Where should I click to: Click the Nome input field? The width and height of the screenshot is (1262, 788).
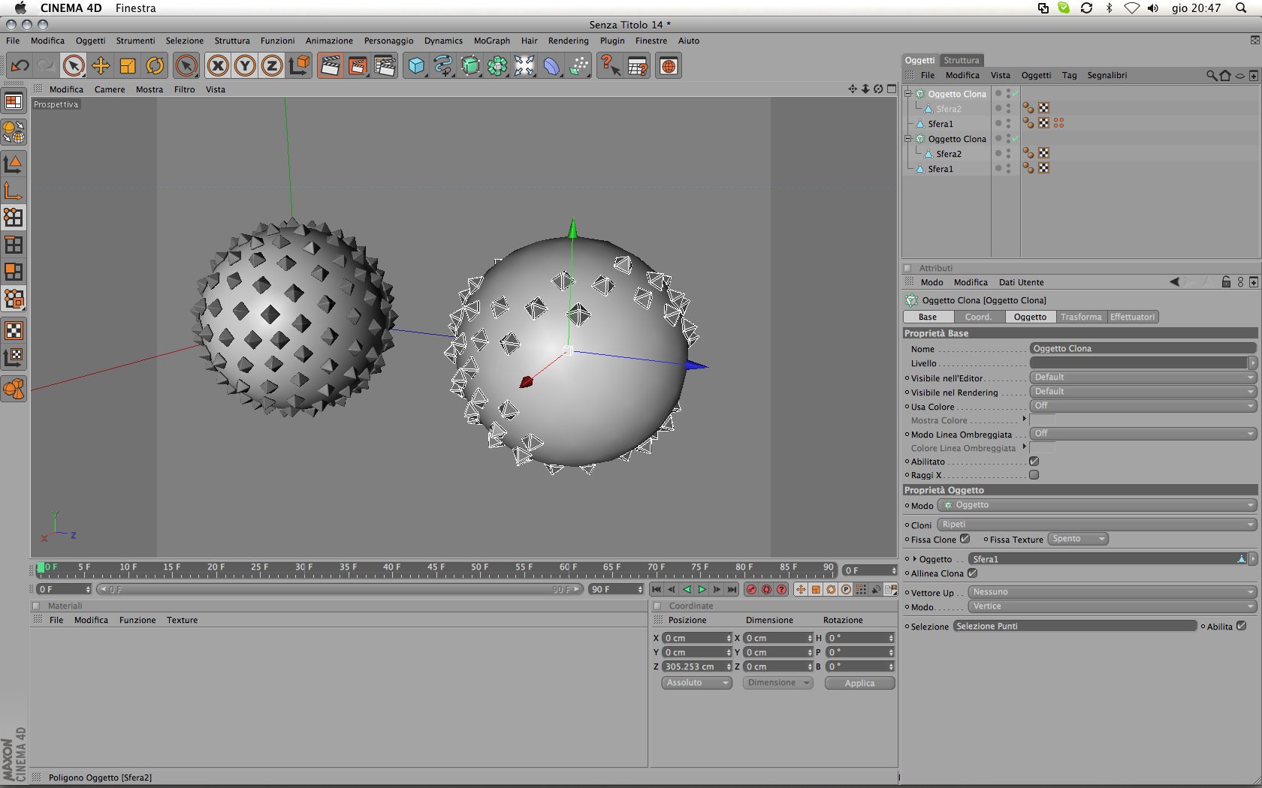[x=1142, y=348]
